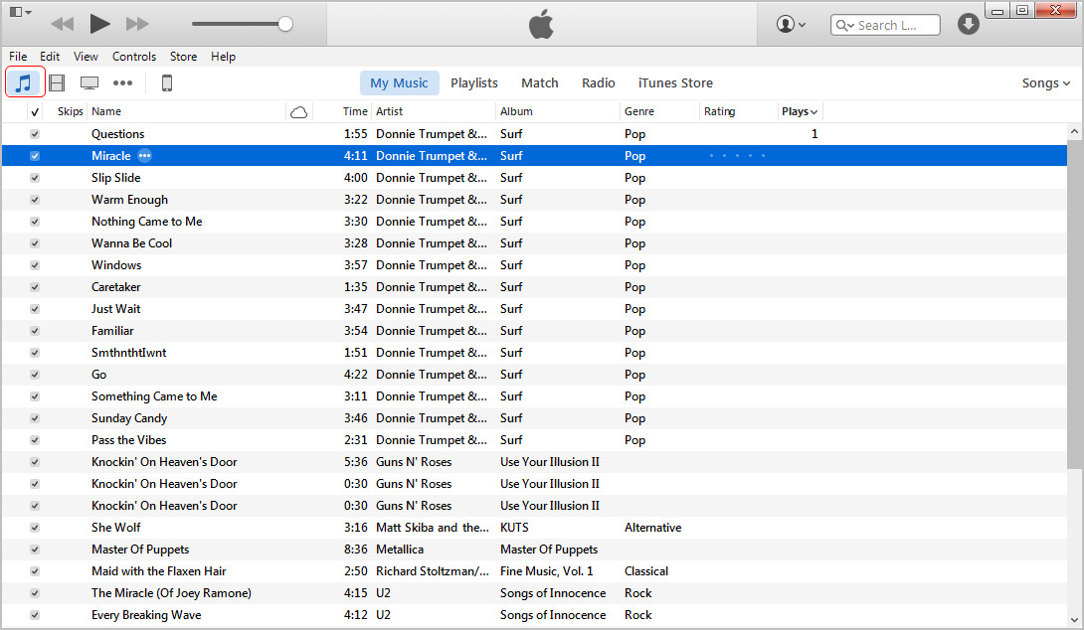Select the My Music tab
This screenshot has width=1084, height=630.
(x=399, y=82)
